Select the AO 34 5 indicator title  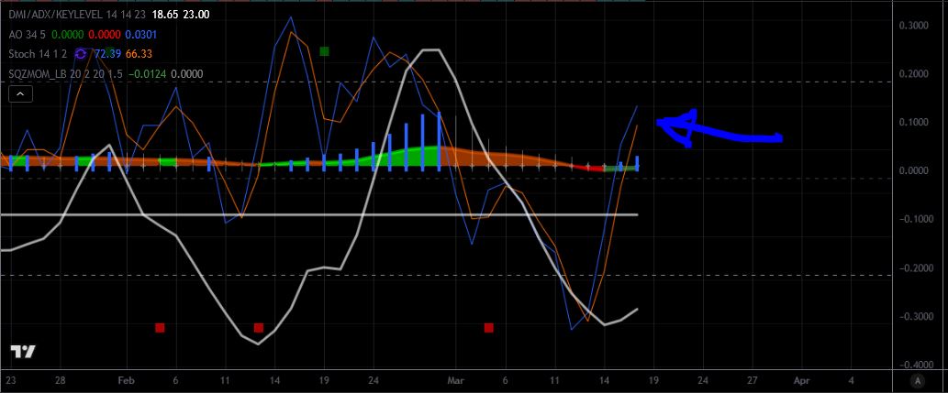26,35
